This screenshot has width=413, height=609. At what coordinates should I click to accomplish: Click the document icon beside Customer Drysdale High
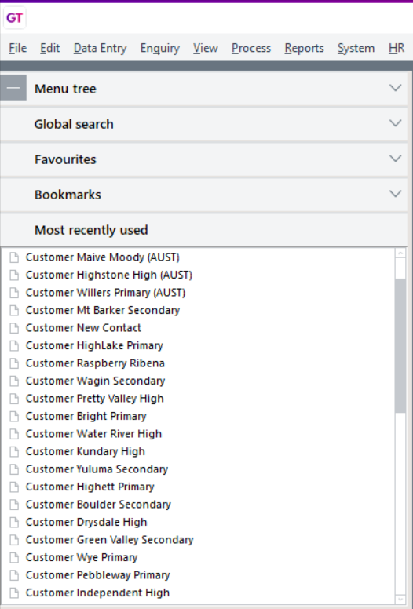click(14, 523)
